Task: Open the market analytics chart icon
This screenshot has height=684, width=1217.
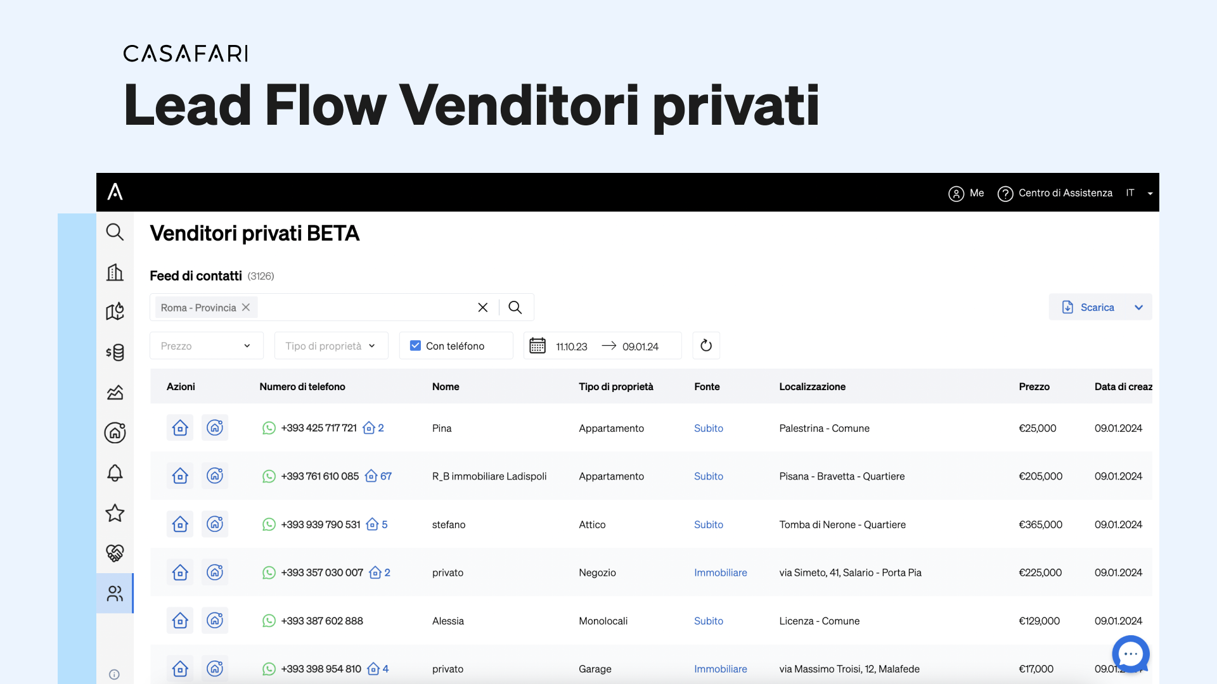Action: [115, 393]
